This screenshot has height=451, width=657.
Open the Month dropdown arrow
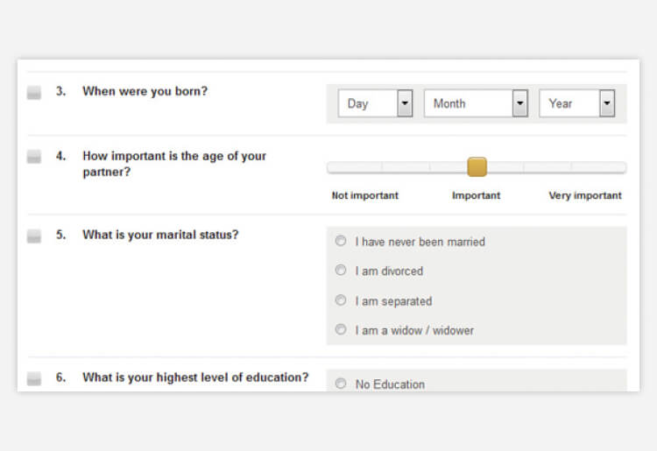coord(520,103)
